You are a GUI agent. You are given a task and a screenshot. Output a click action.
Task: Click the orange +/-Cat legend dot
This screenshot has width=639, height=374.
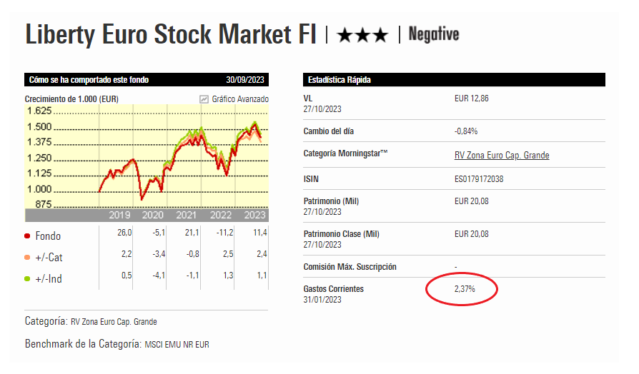(x=27, y=257)
